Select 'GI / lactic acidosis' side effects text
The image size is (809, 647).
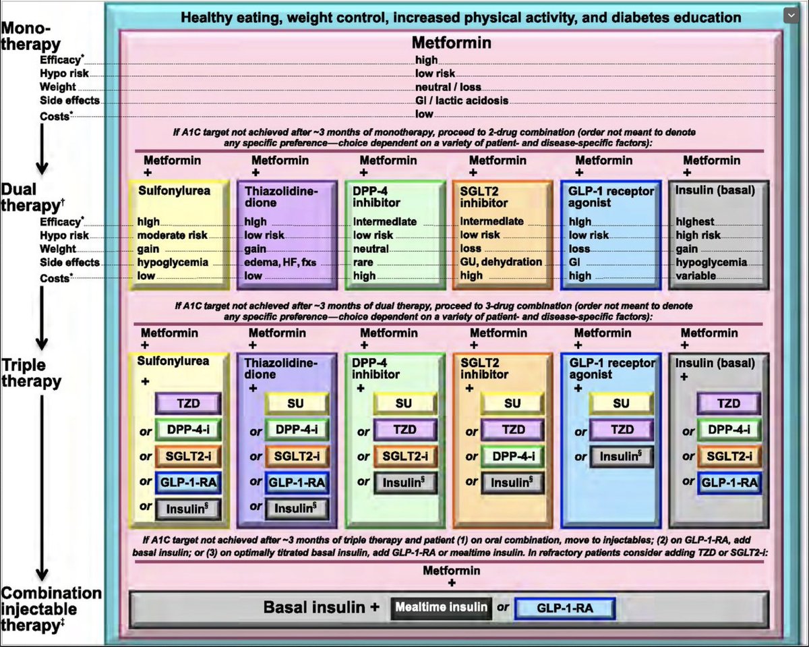(462, 101)
